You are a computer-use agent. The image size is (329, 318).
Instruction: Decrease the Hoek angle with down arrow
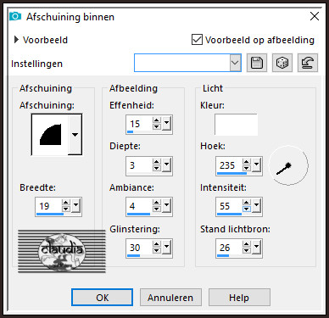(x=246, y=168)
